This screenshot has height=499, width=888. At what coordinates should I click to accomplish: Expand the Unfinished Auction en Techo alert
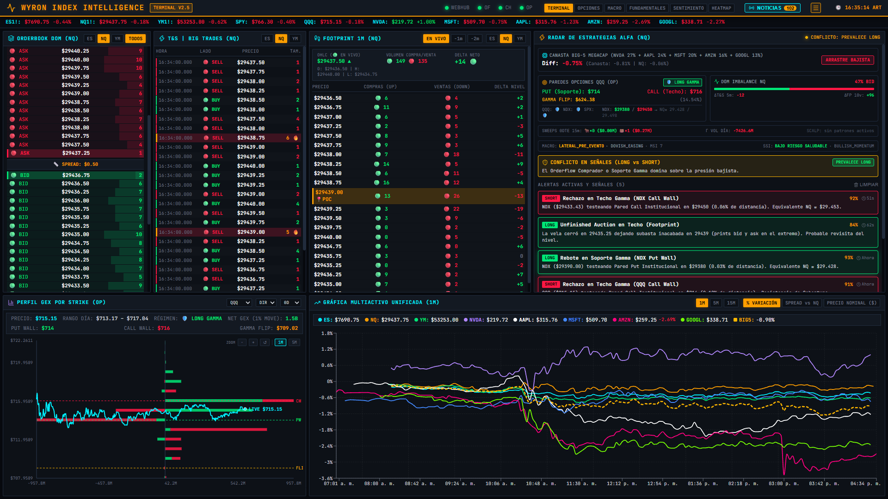(x=708, y=232)
